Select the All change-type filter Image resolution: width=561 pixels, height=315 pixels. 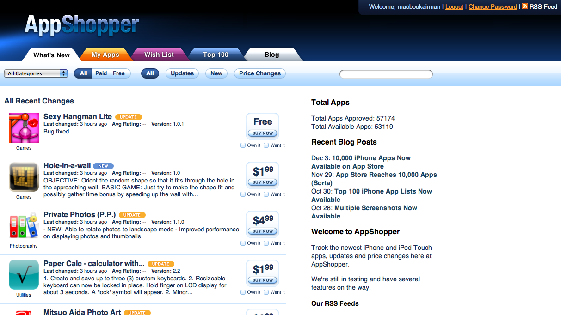(150, 73)
